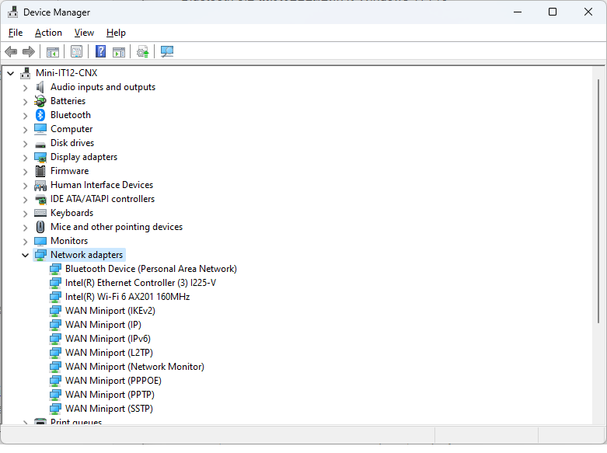This screenshot has width=607, height=453.
Task: Select WAN Miniport (PPPOE)
Action: (x=113, y=380)
